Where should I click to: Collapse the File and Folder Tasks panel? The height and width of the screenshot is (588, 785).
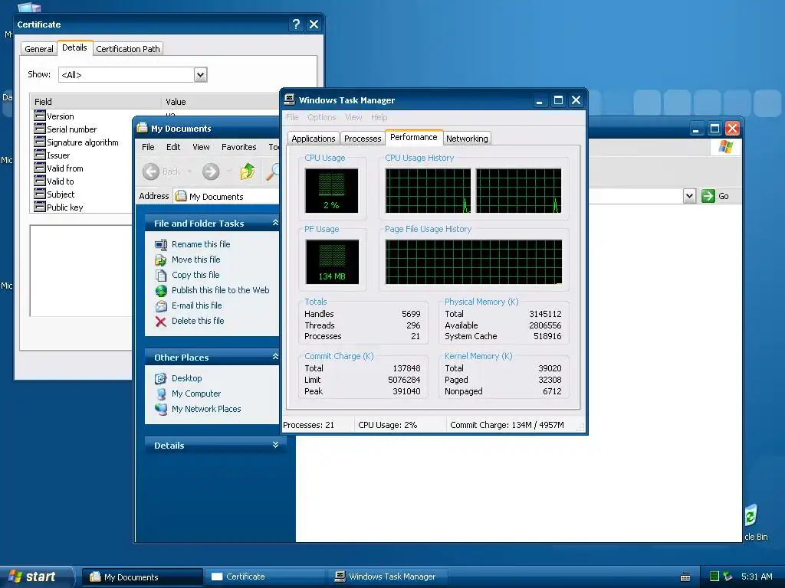click(275, 223)
